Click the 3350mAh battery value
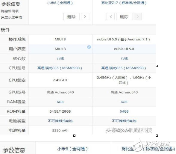The image size is (176, 154). (x=60, y=130)
